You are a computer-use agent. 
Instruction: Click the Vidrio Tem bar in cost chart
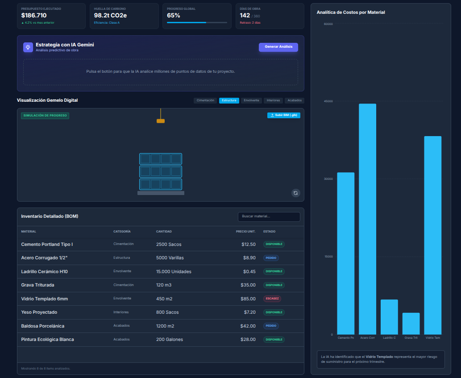point(432,235)
